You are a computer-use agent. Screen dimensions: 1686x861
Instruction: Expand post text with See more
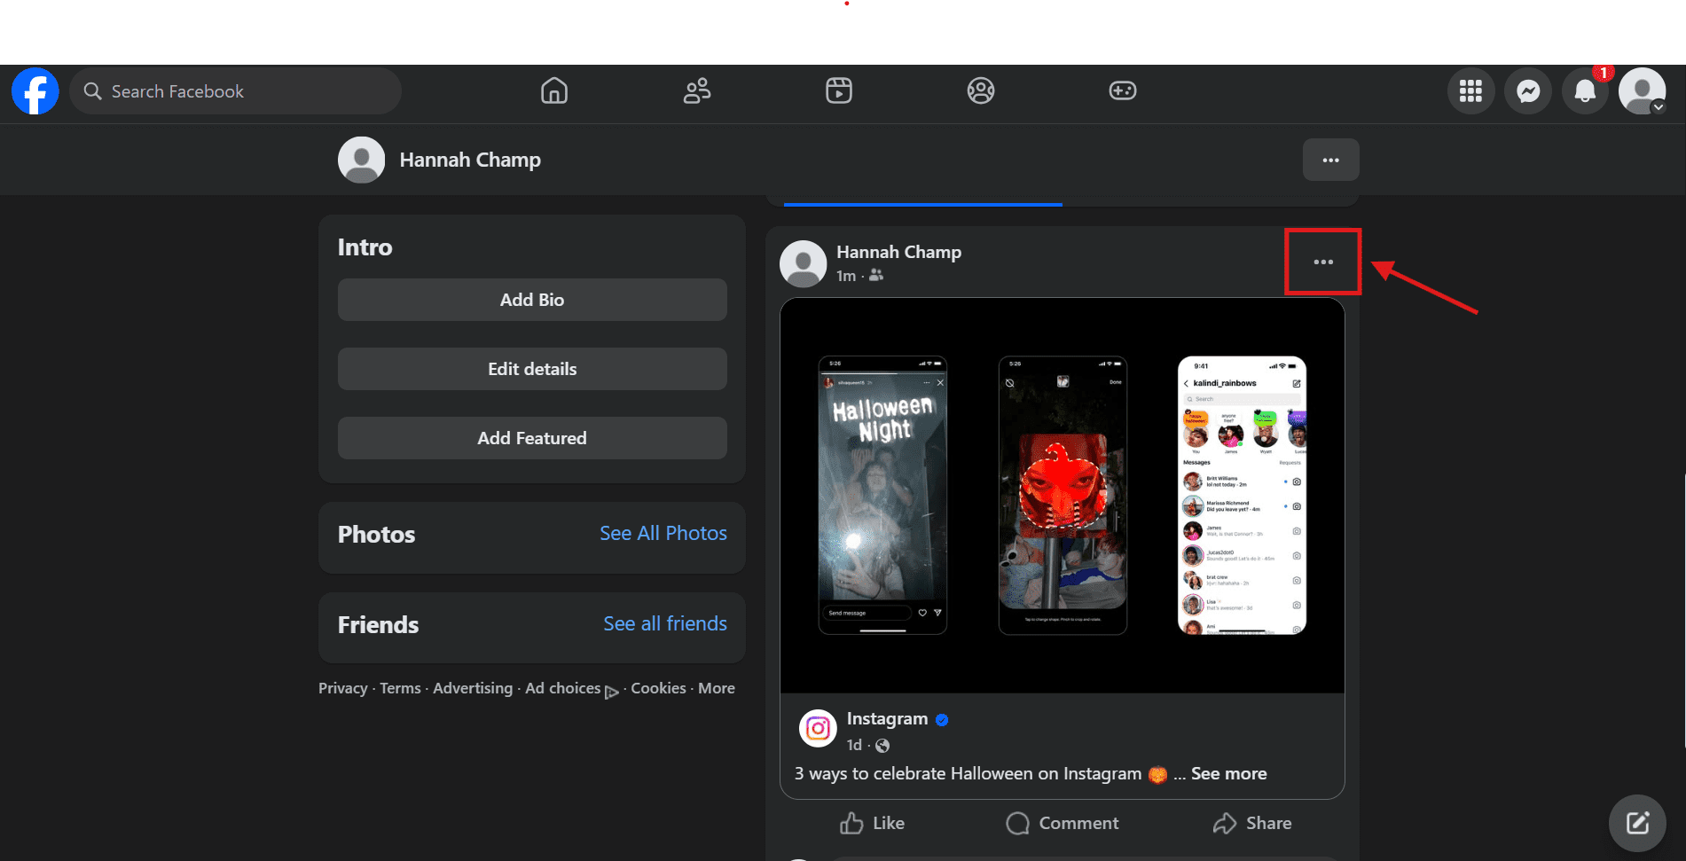tap(1228, 774)
